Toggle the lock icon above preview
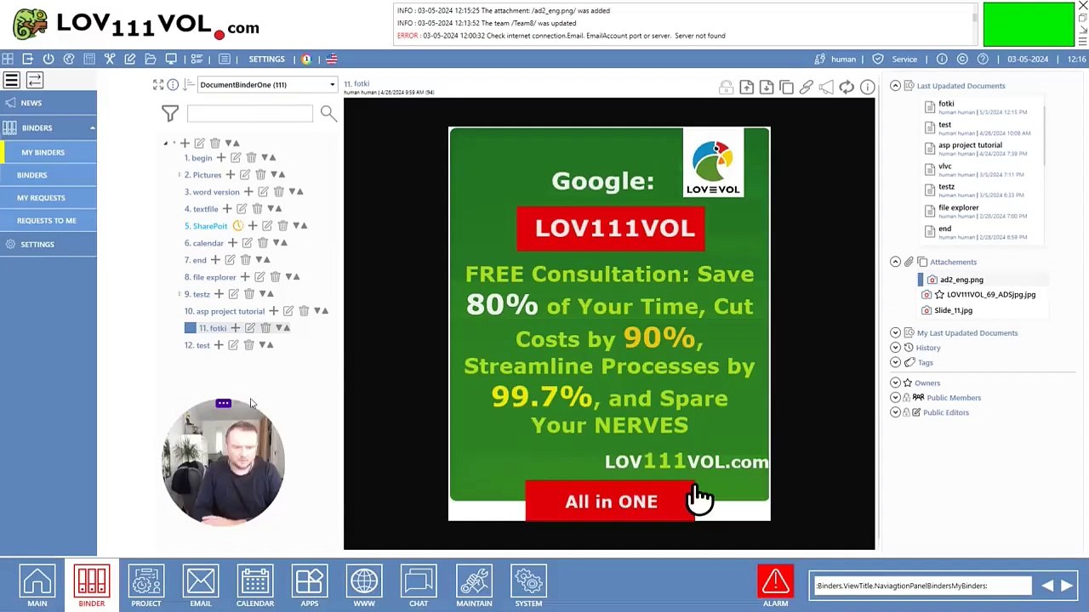This screenshot has width=1089, height=612. click(726, 87)
